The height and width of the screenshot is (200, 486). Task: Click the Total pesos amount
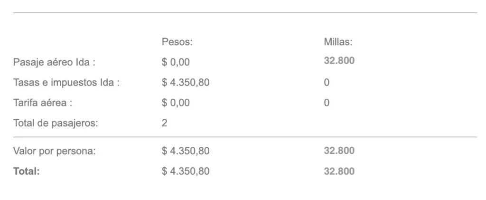pos(186,171)
